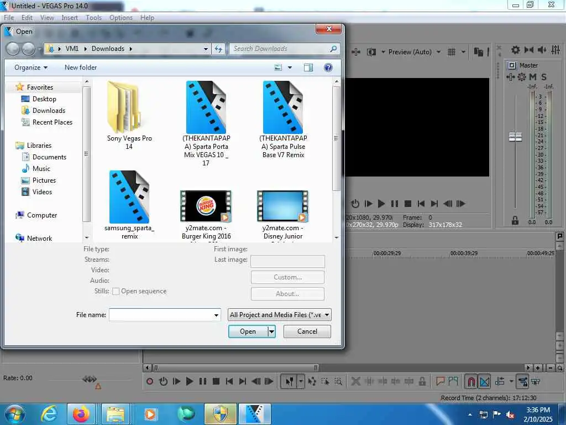The height and width of the screenshot is (425, 566).
Task: Select the Sparta Pulse Base V7 Remix project file
Action: point(283,120)
